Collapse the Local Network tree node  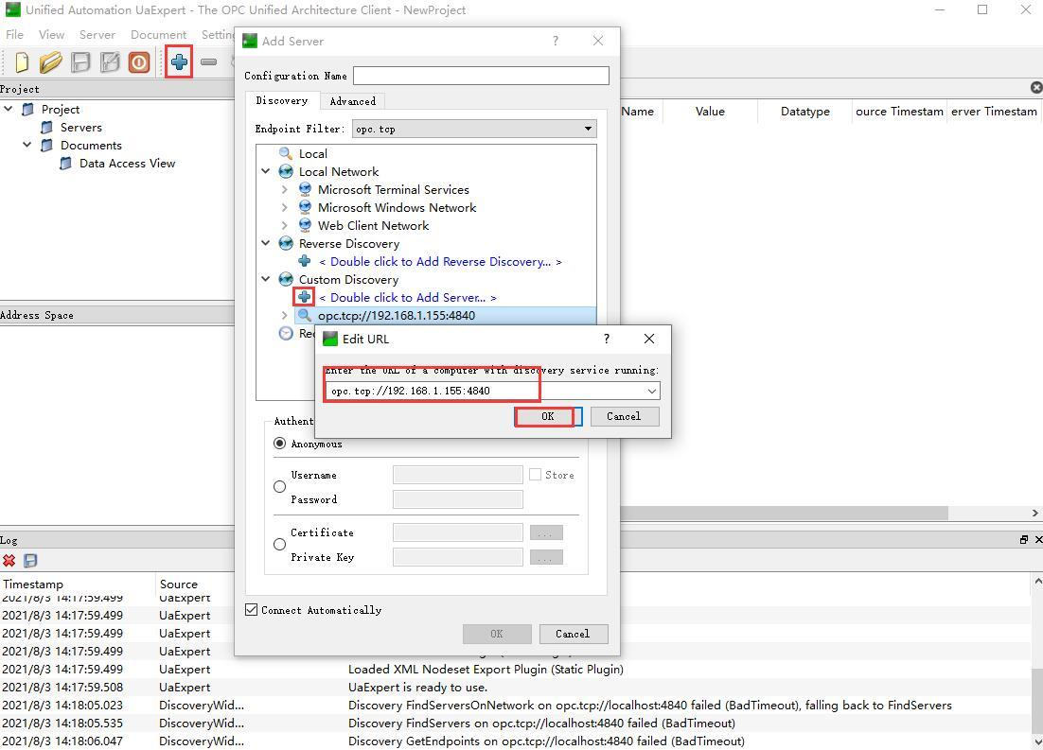[266, 171]
